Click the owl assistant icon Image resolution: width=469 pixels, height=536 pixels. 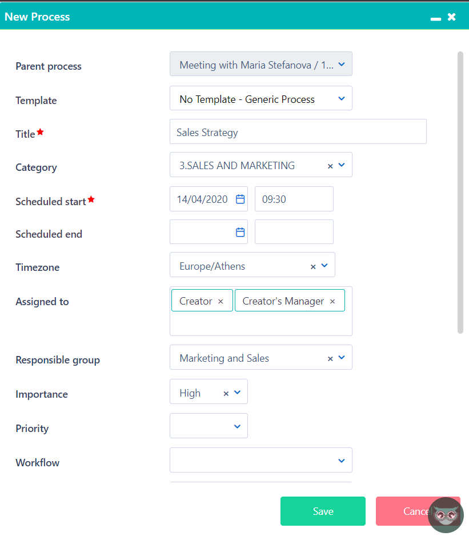click(445, 515)
